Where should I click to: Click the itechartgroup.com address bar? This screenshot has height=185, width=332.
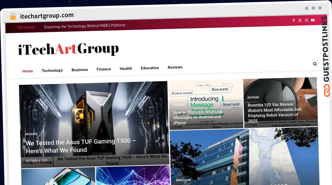click(47, 15)
